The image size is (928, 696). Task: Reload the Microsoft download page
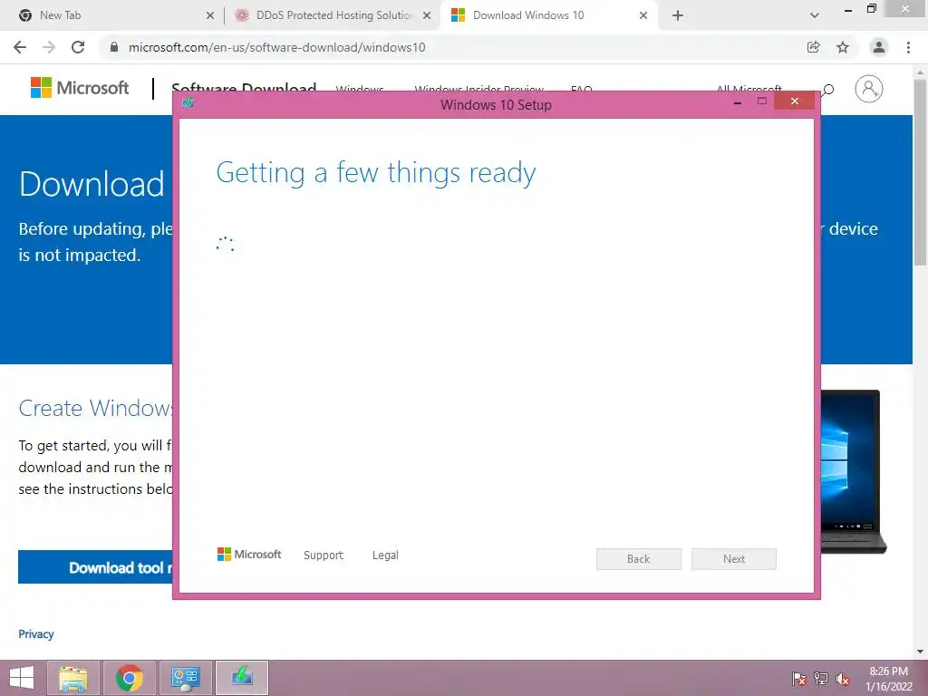tap(78, 47)
